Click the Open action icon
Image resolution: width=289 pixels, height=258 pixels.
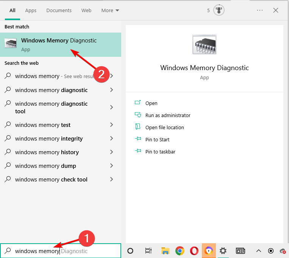pos(137,102)
